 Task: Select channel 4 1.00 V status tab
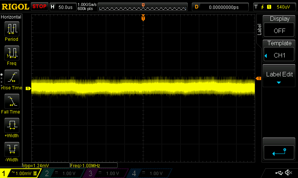[x=150, y=173]
